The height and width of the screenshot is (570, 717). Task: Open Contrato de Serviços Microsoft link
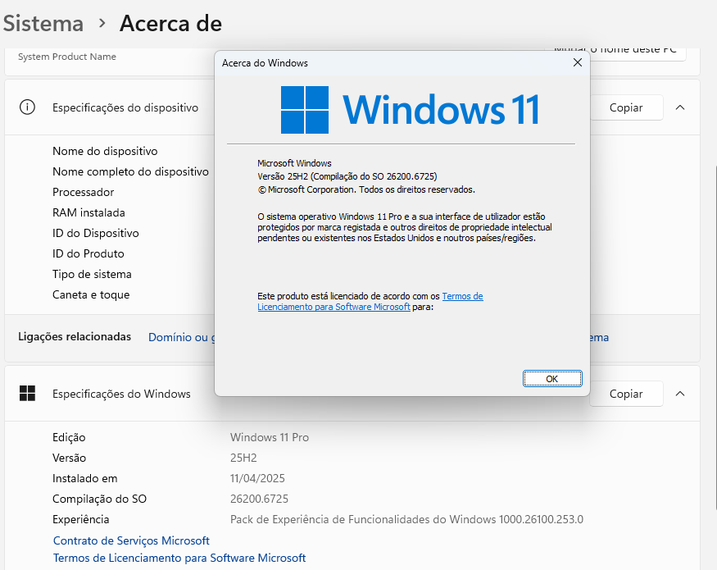pos(131,540)
